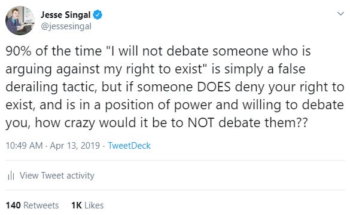The image size is (350, 215).
Task: Click the bold 140 retweet count number
Action: (13, 205)
